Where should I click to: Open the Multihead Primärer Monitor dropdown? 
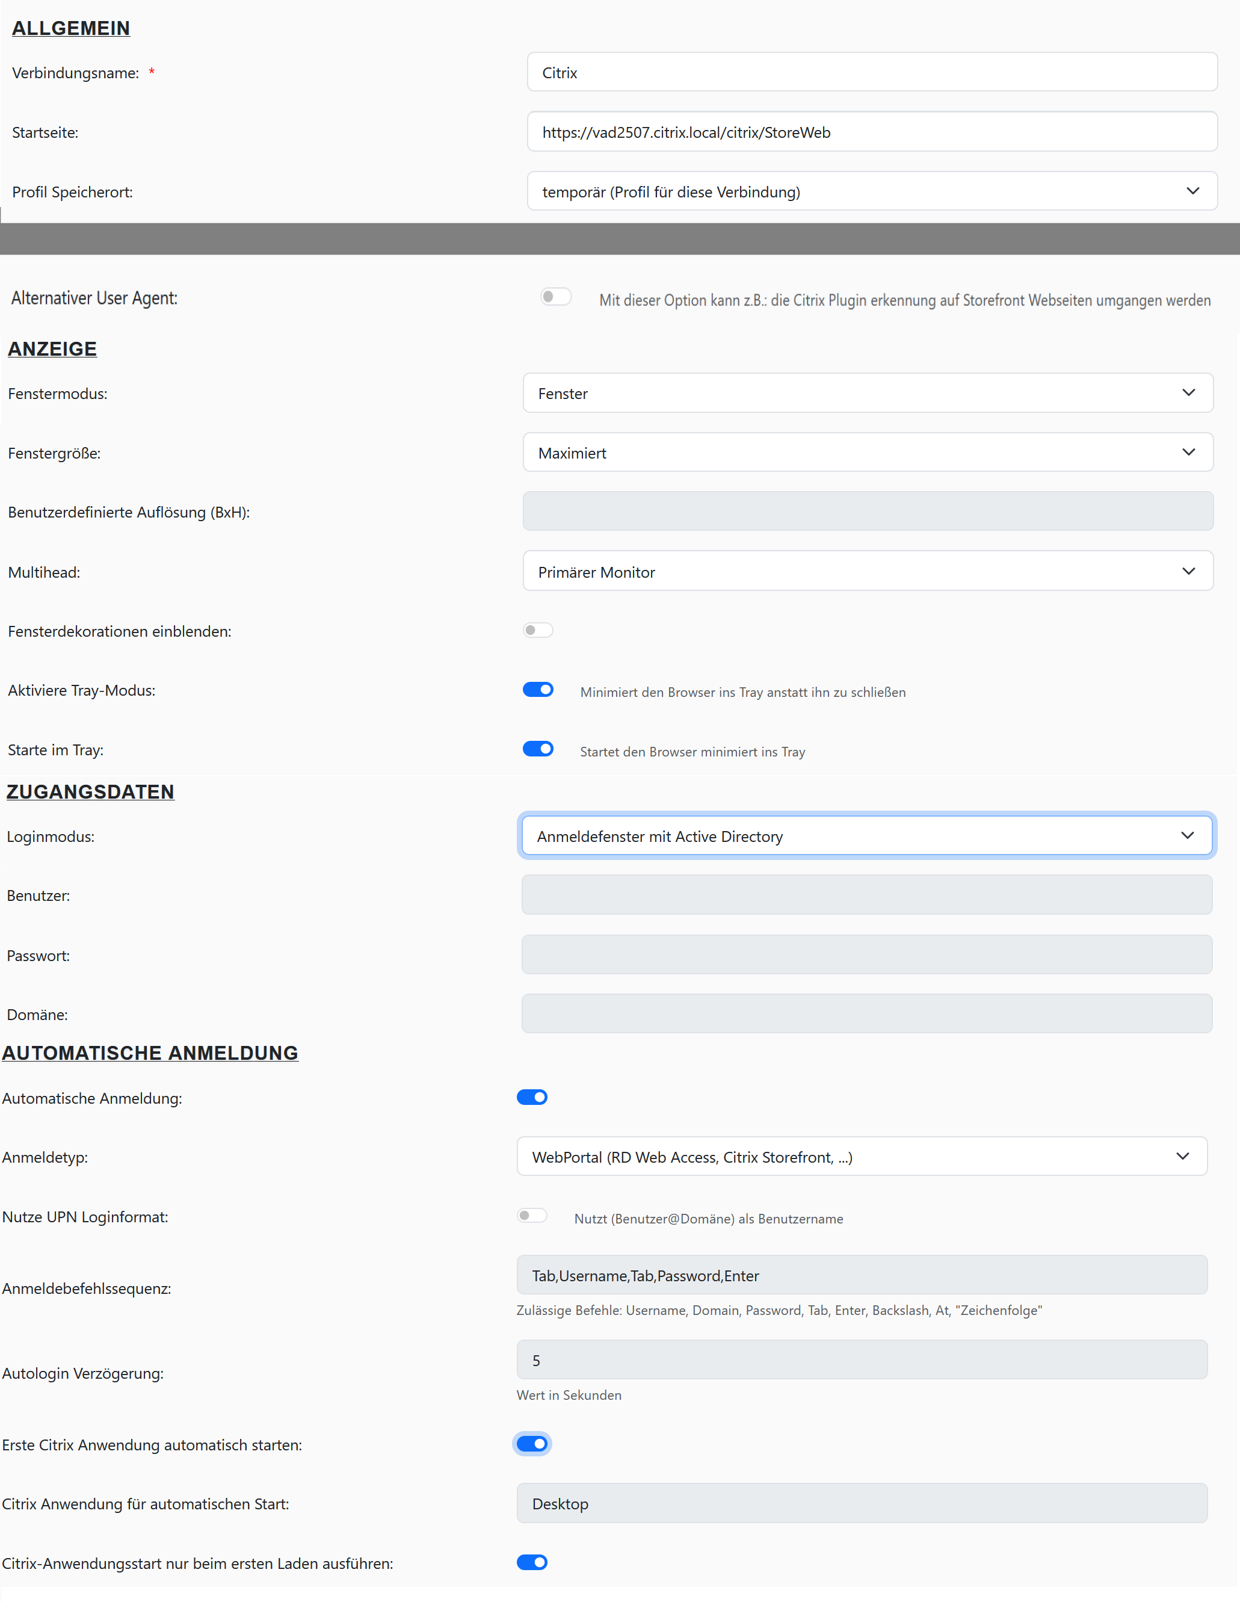[x=868, y=571]
